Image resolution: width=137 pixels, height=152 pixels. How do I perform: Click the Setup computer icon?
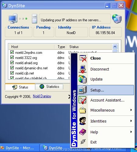coord(83,90)
